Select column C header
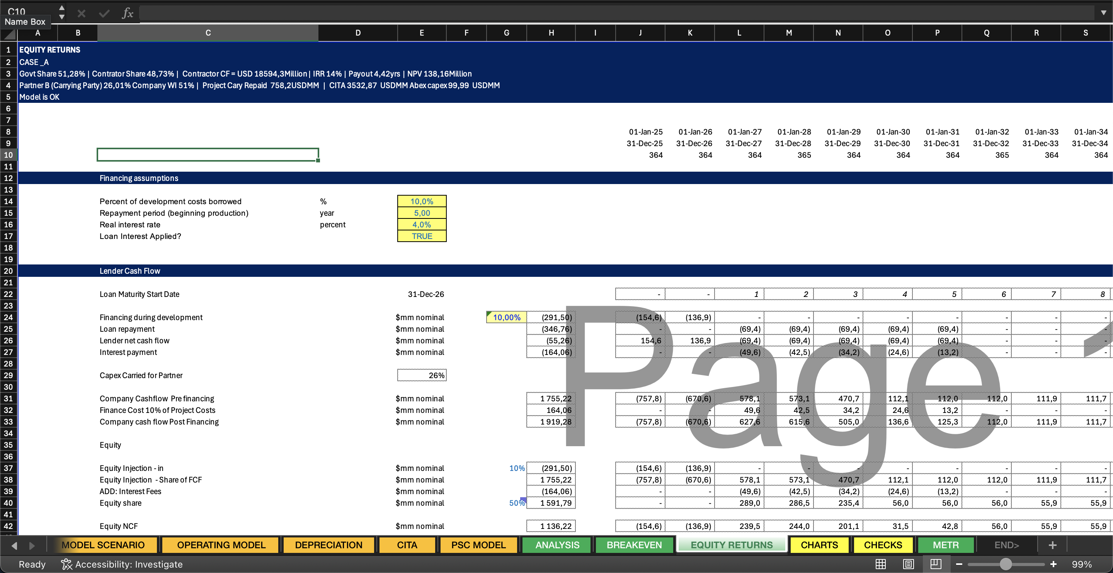1113x573 pixels. tap(208, 33)
